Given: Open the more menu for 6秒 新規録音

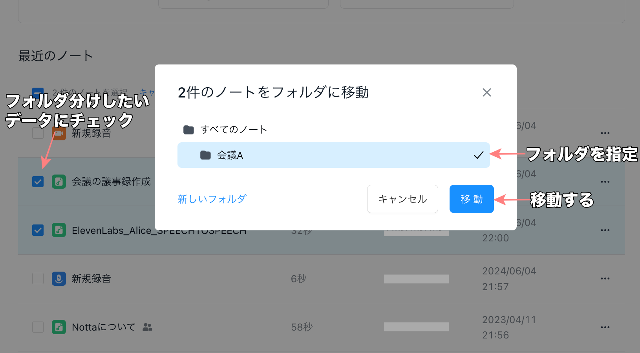Looking at the screenshot, I should coord(605,279).
